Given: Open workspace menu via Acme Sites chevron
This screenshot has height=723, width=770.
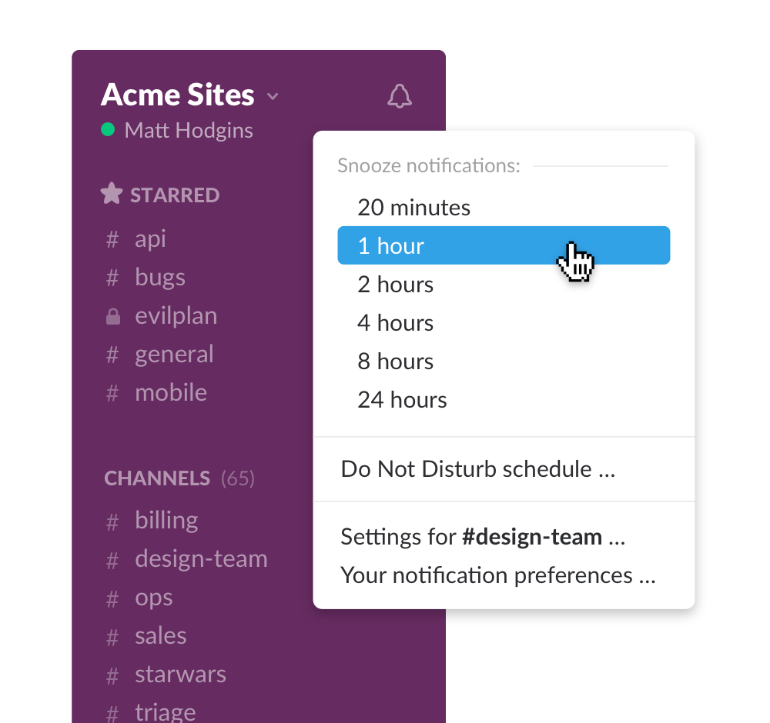Looking at the screenshot, I should click(273, 97).
